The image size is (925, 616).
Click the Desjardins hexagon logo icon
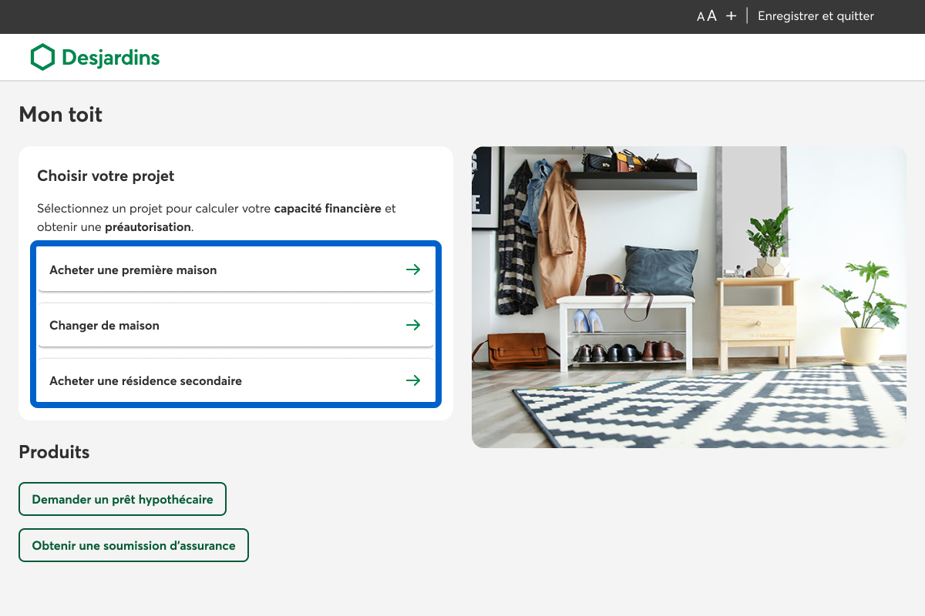point(42,57)
